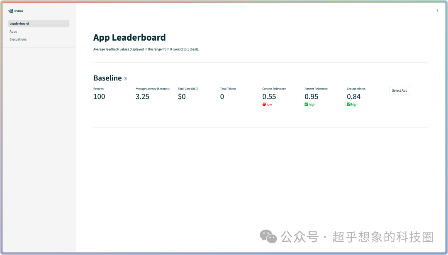Click the red low indicator under Context Relevance

pos(267,104)
